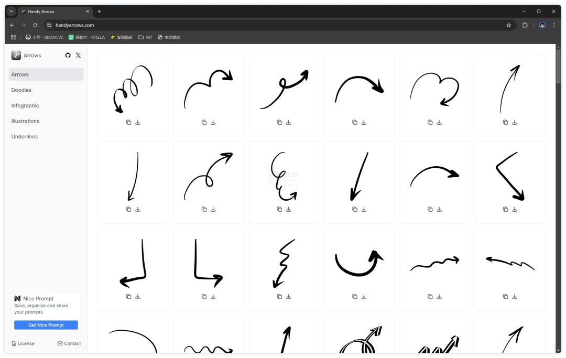The width and height of the screenshot is (566, 358).
Task: Download the thick arc arrow in first row
Action: point(364,122)
